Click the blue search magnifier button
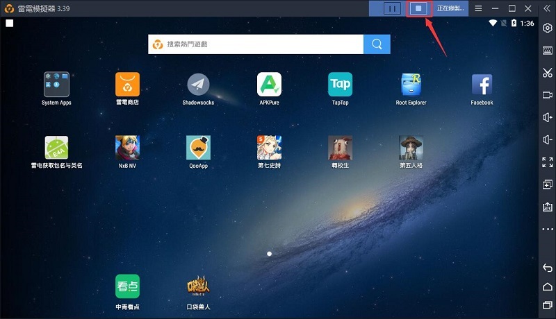556x319 pixels. [377, 44]
